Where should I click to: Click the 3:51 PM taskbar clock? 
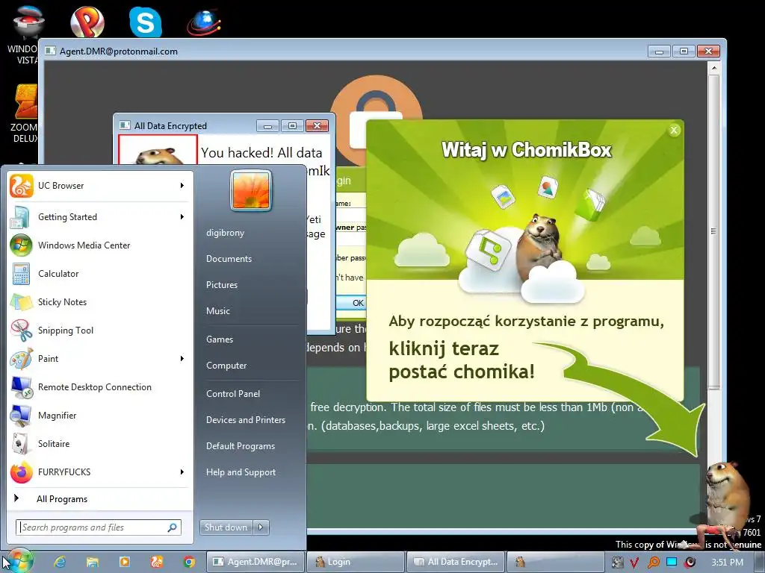pos(727,563)
